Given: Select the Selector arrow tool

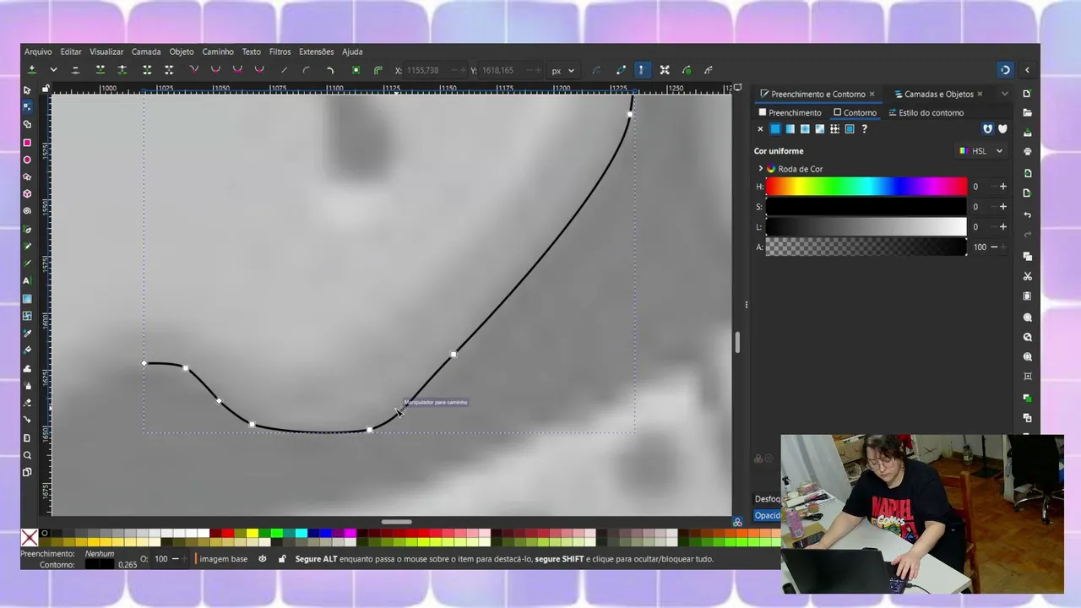Looking at the screenshot, I should 27,90.
